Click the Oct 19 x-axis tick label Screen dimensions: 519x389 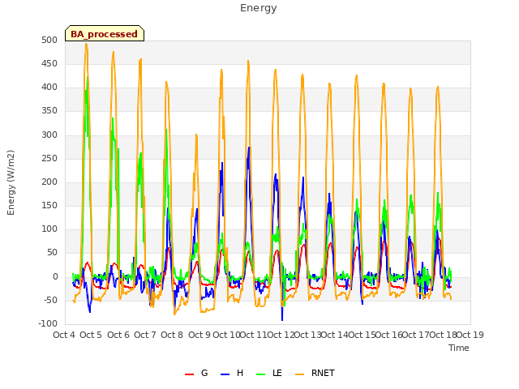[x=470, y=335]
